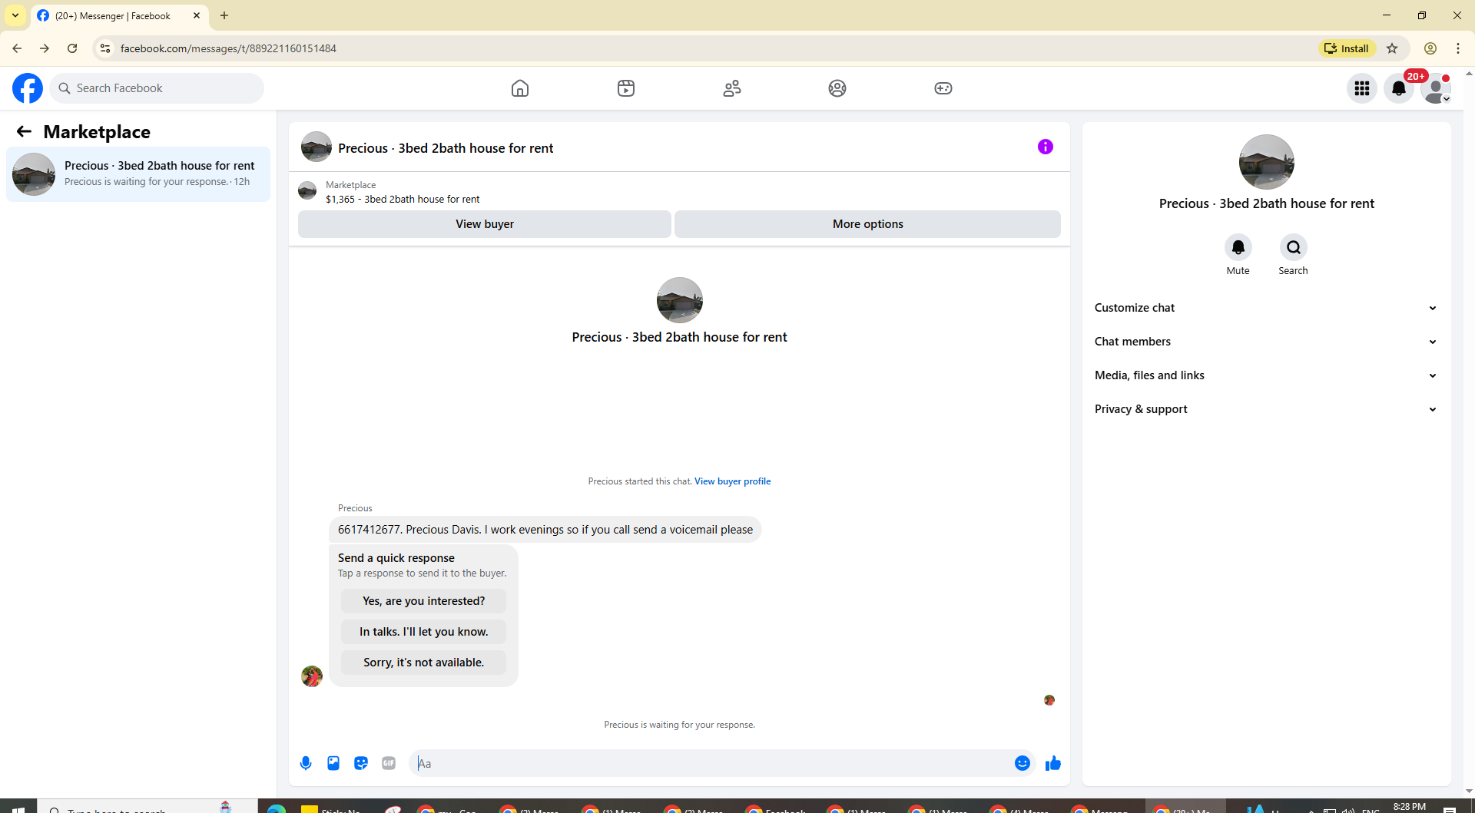Open a new browser tab
1475x813 pixels.
coord(224,15)
